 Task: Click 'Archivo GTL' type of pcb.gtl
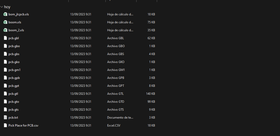click(115, 94)
